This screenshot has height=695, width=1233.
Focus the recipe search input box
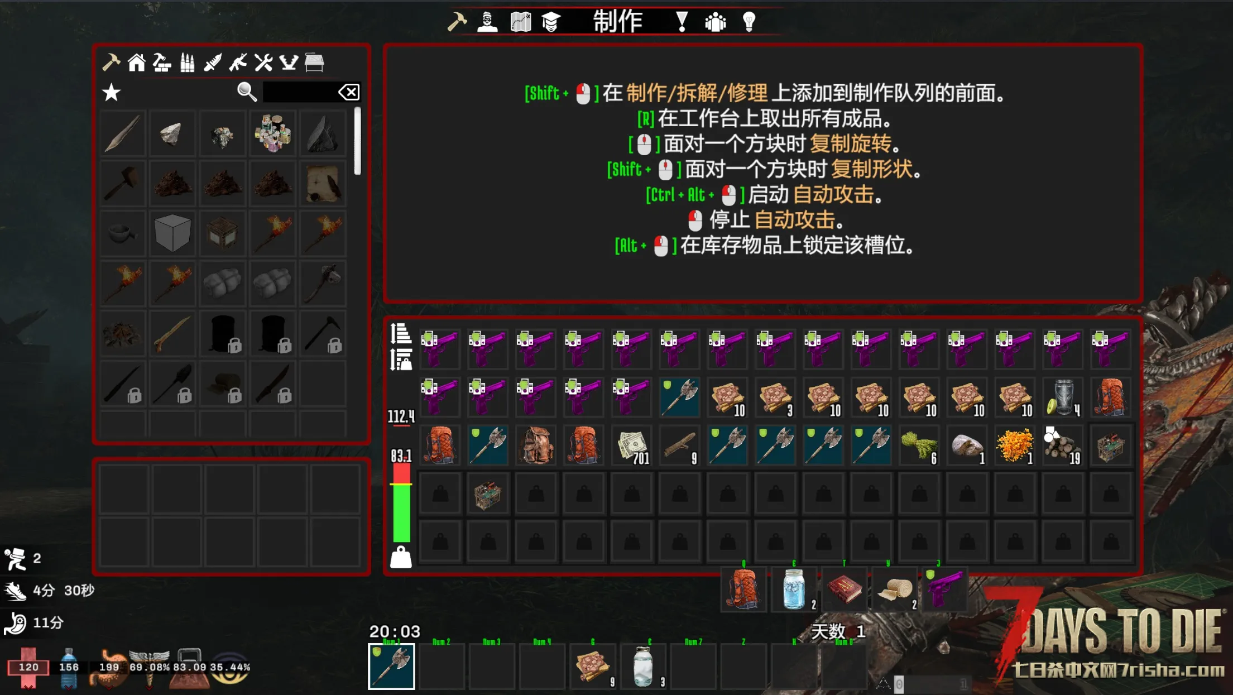click(300, 92)
